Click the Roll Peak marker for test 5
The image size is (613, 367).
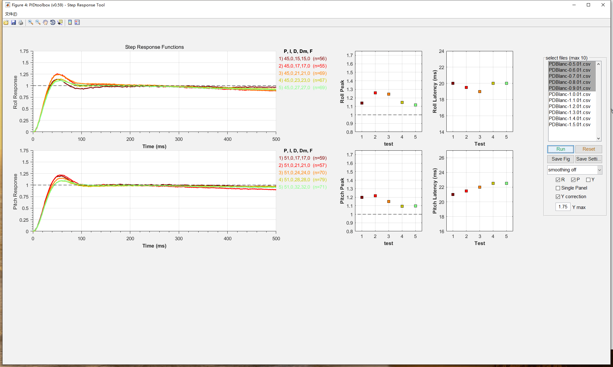415,105
